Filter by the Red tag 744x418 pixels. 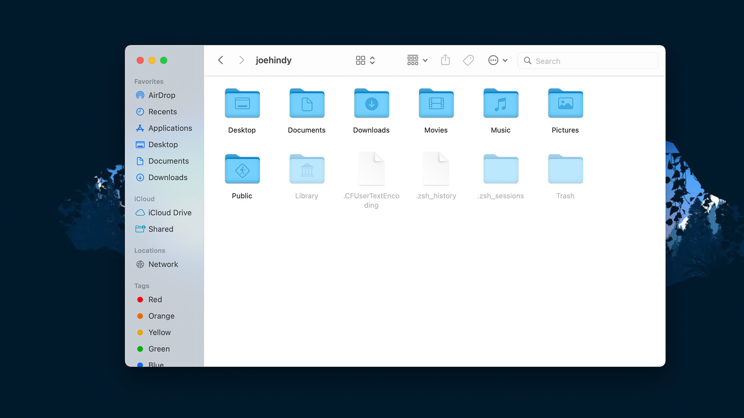155,300
